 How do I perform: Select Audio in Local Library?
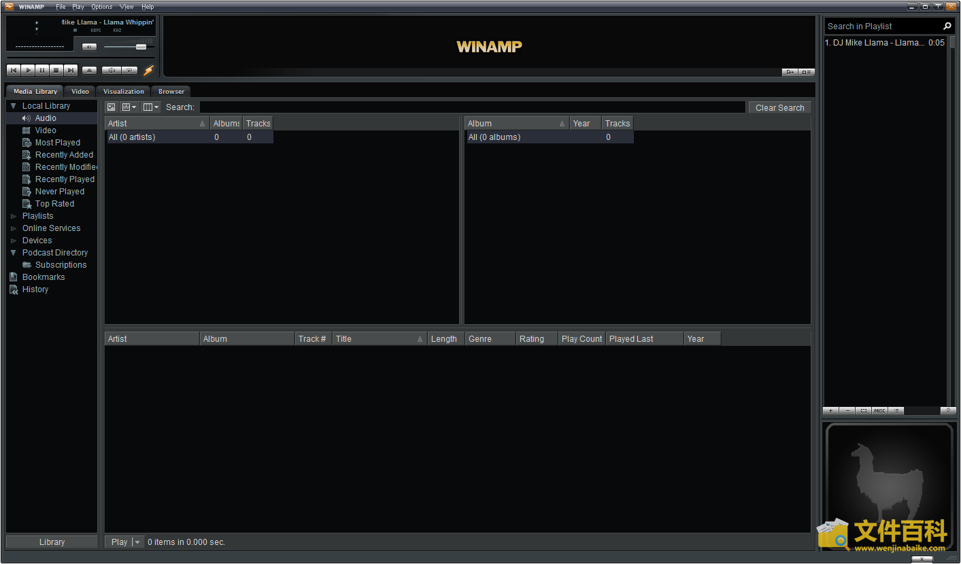tap(46, 118)
